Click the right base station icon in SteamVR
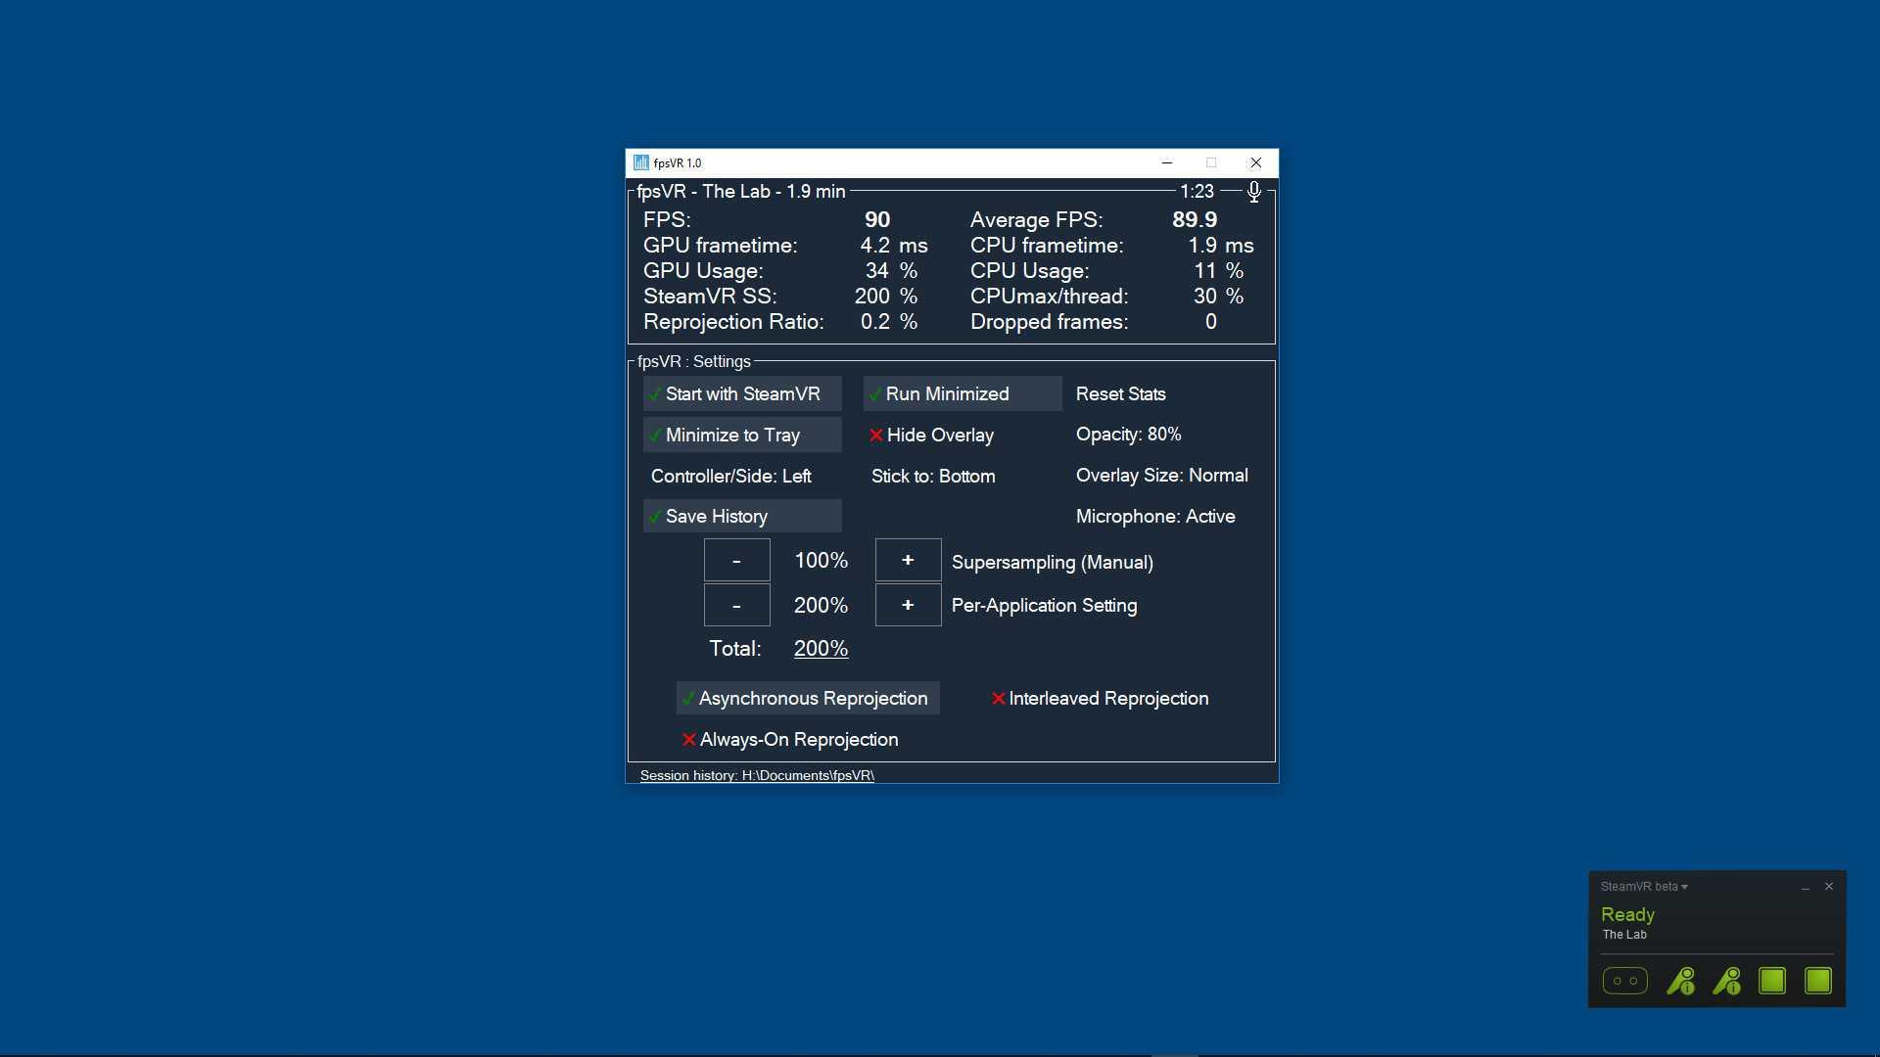 (1818, 981)
